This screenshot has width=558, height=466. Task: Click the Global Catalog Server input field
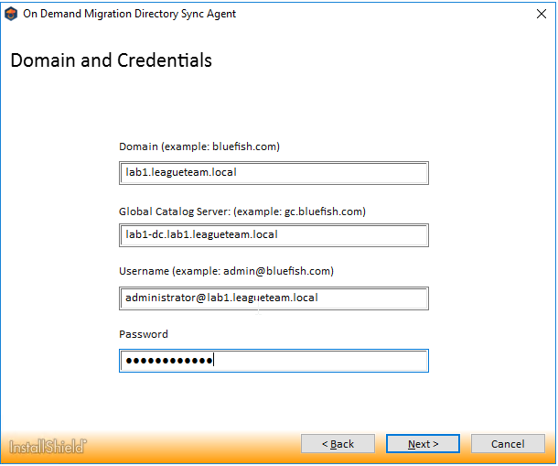[x=274, y=235]
